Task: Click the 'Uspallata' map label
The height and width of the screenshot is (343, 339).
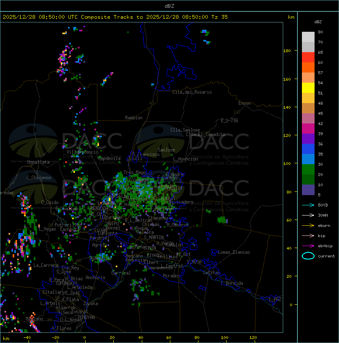Action: pyautogui.click(x=39, y=162)
